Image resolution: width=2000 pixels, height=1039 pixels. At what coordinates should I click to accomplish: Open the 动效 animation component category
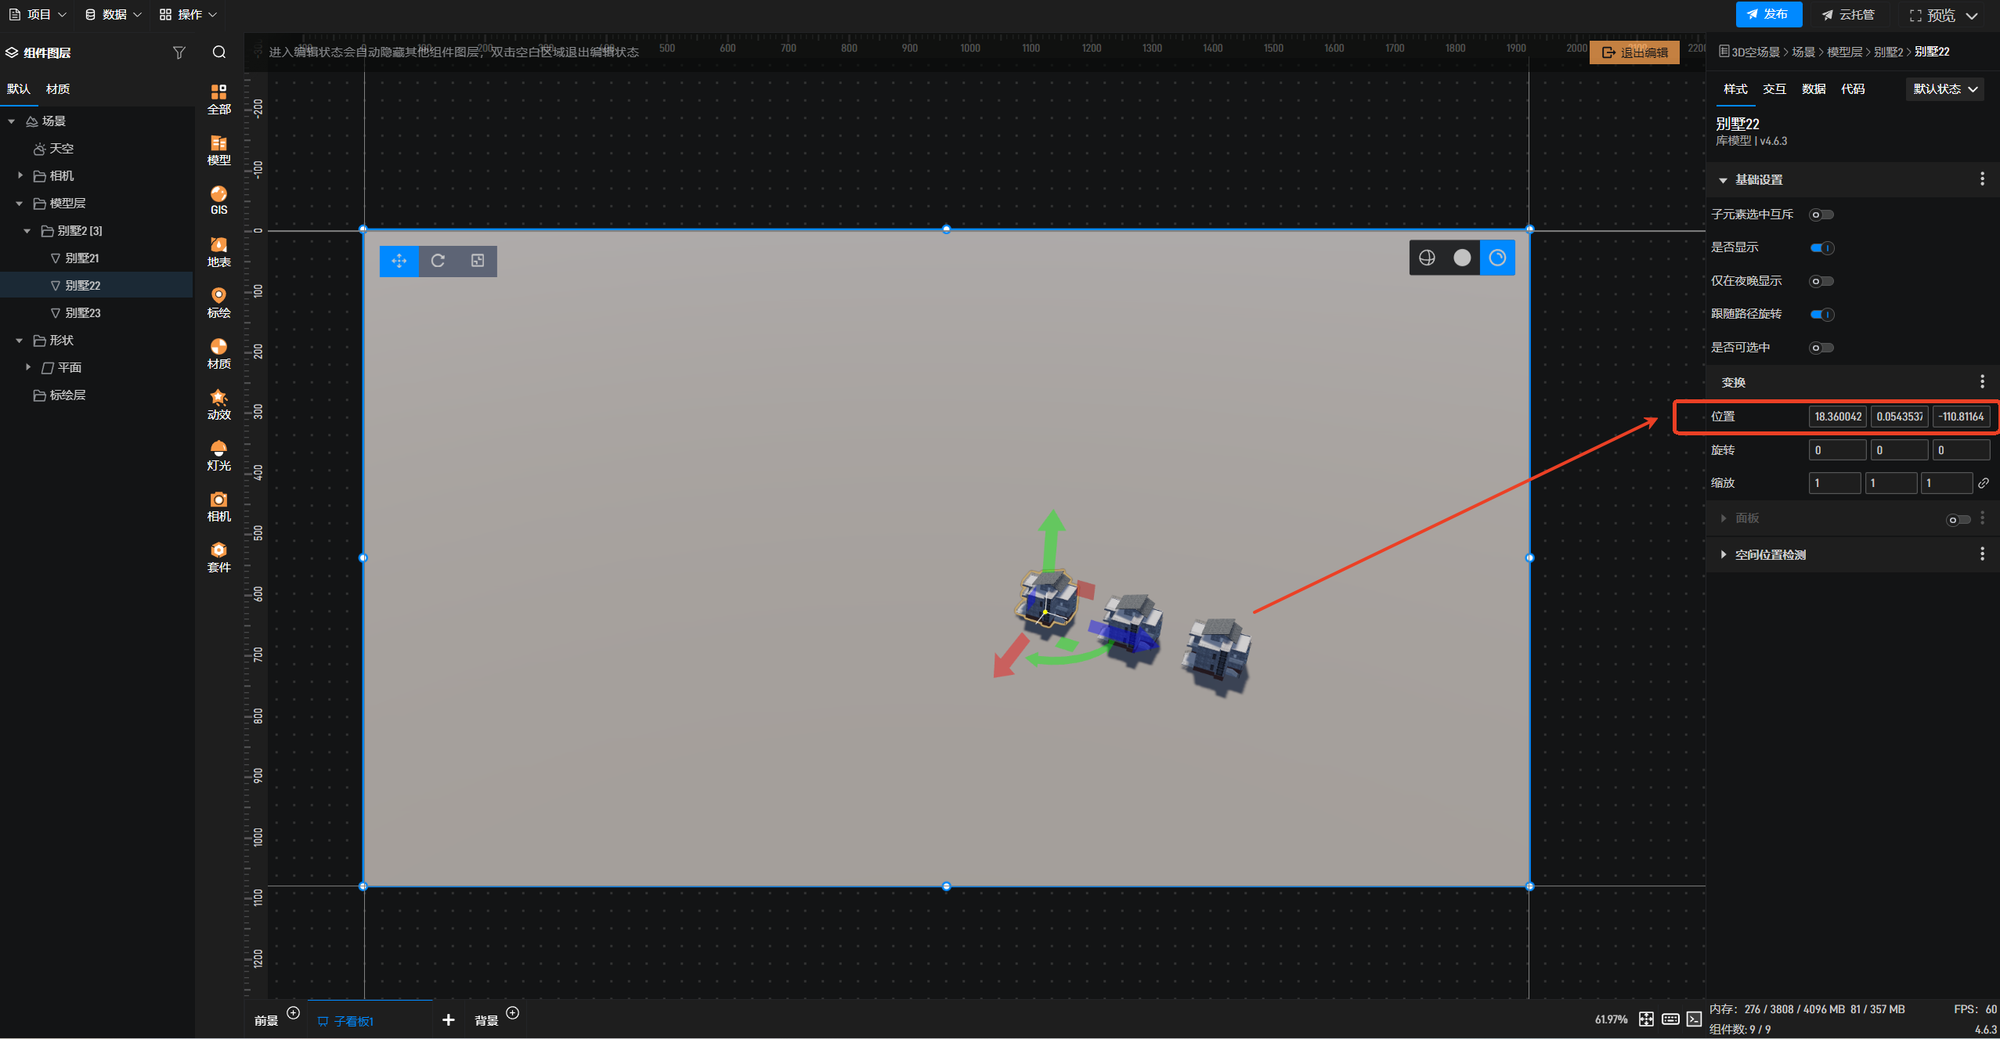(218, 404)
